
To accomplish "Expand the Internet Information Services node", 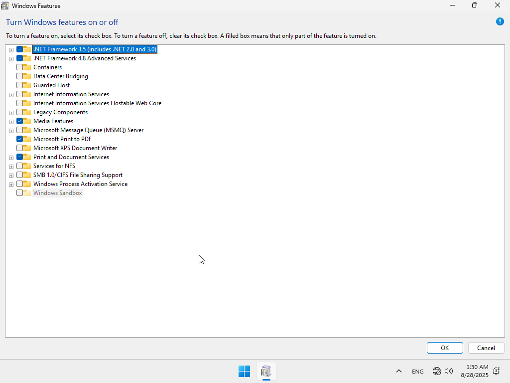I will point(11,95).
